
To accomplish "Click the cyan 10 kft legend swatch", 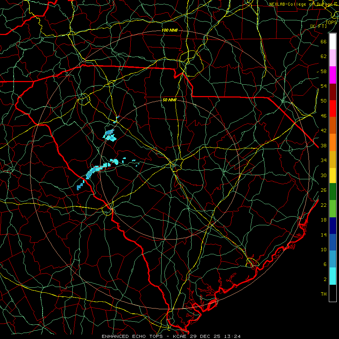I will point(333,276).
